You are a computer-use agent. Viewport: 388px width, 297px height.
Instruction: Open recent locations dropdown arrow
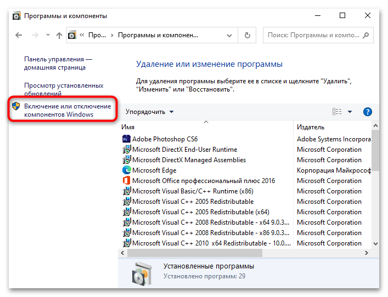pyautogui.click(x=48, y=35)
